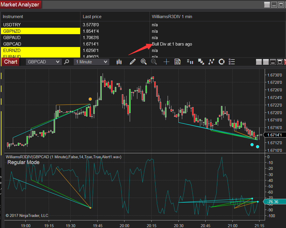Click the WilliamsR3DIV 1 min column header
Viewport: 286px width, 228px height.
[x=218, y=17]
